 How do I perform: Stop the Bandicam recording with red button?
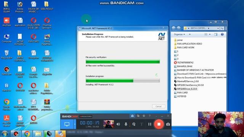point(159,124)
